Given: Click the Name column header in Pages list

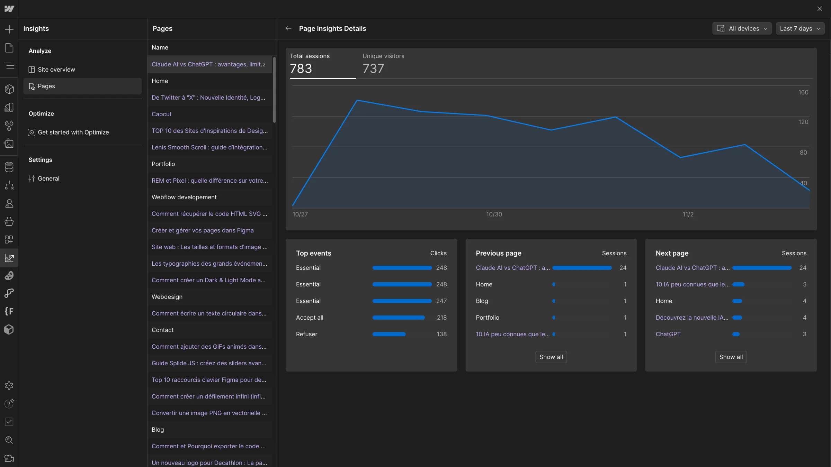Looking at the screenshot, I should coord(160,47).
